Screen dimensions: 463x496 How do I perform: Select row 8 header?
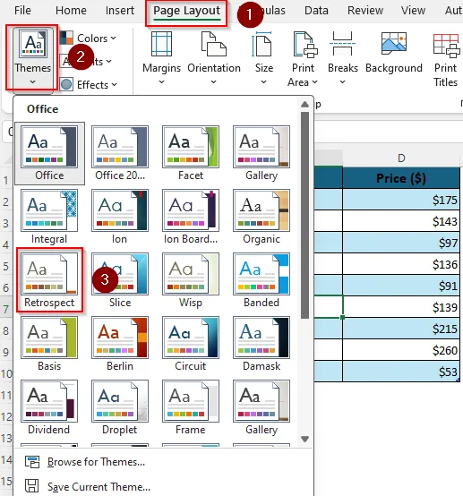click(x=6, y=331)
